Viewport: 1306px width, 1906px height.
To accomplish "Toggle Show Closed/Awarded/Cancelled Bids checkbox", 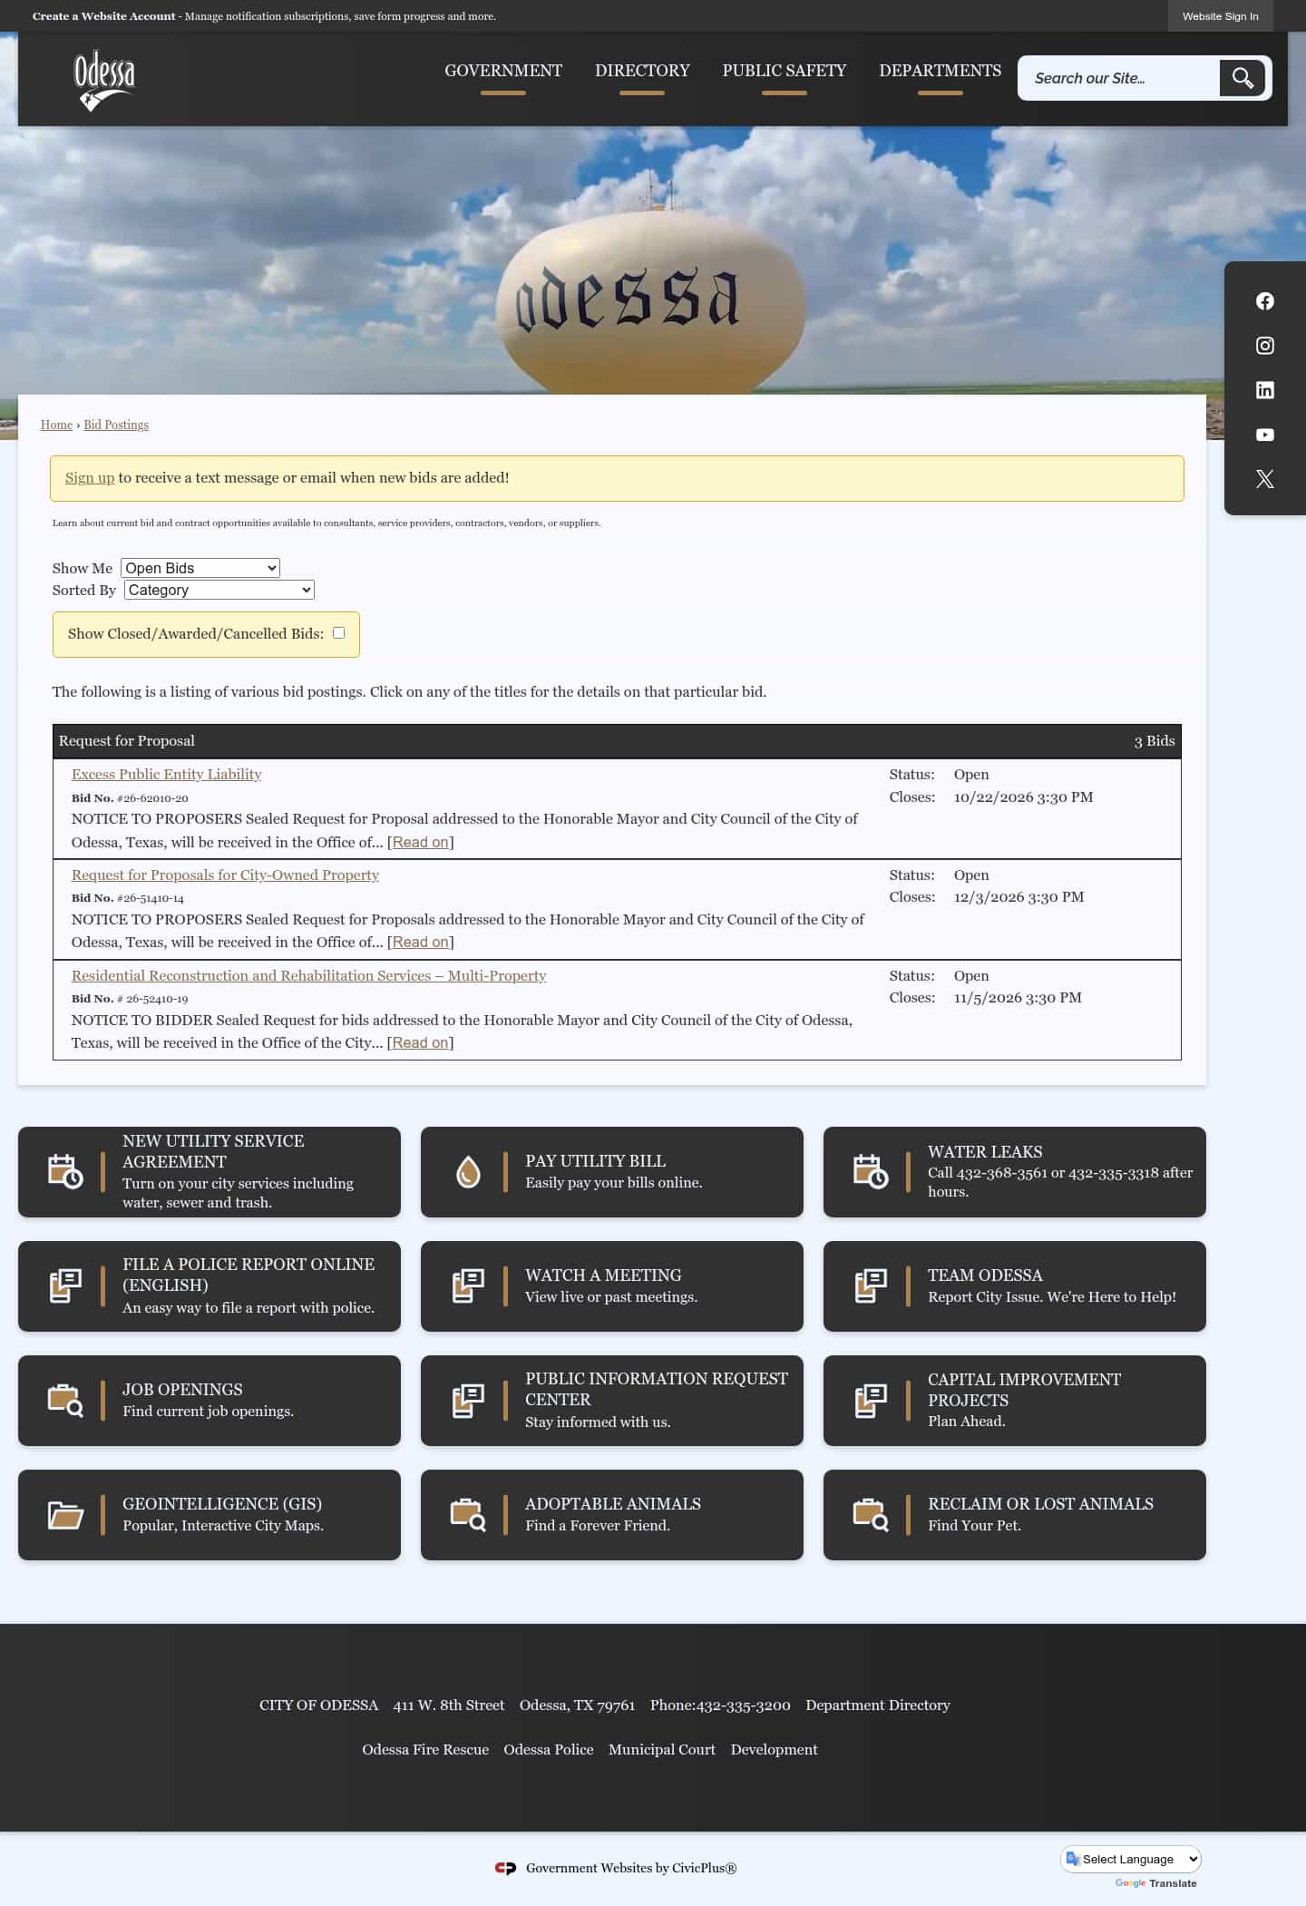I will (338, 633).
